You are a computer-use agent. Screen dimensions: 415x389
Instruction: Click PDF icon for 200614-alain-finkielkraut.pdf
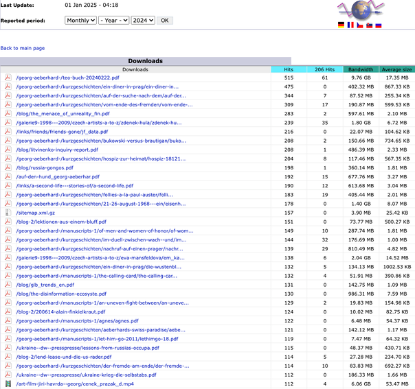(8, 311)
